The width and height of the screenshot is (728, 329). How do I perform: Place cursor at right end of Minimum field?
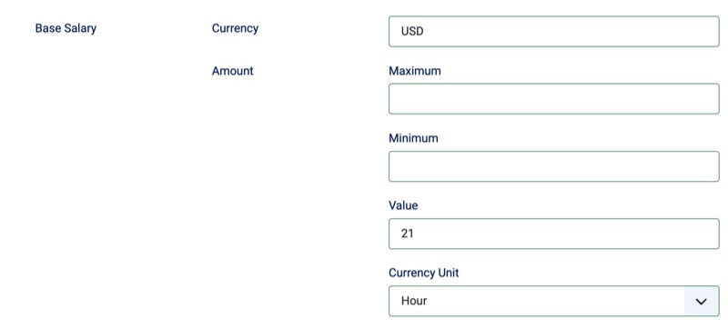(x=711, y=166)
